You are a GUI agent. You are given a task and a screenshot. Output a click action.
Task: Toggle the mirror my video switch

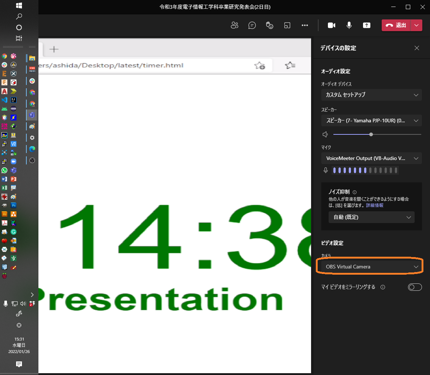[415, 287]
